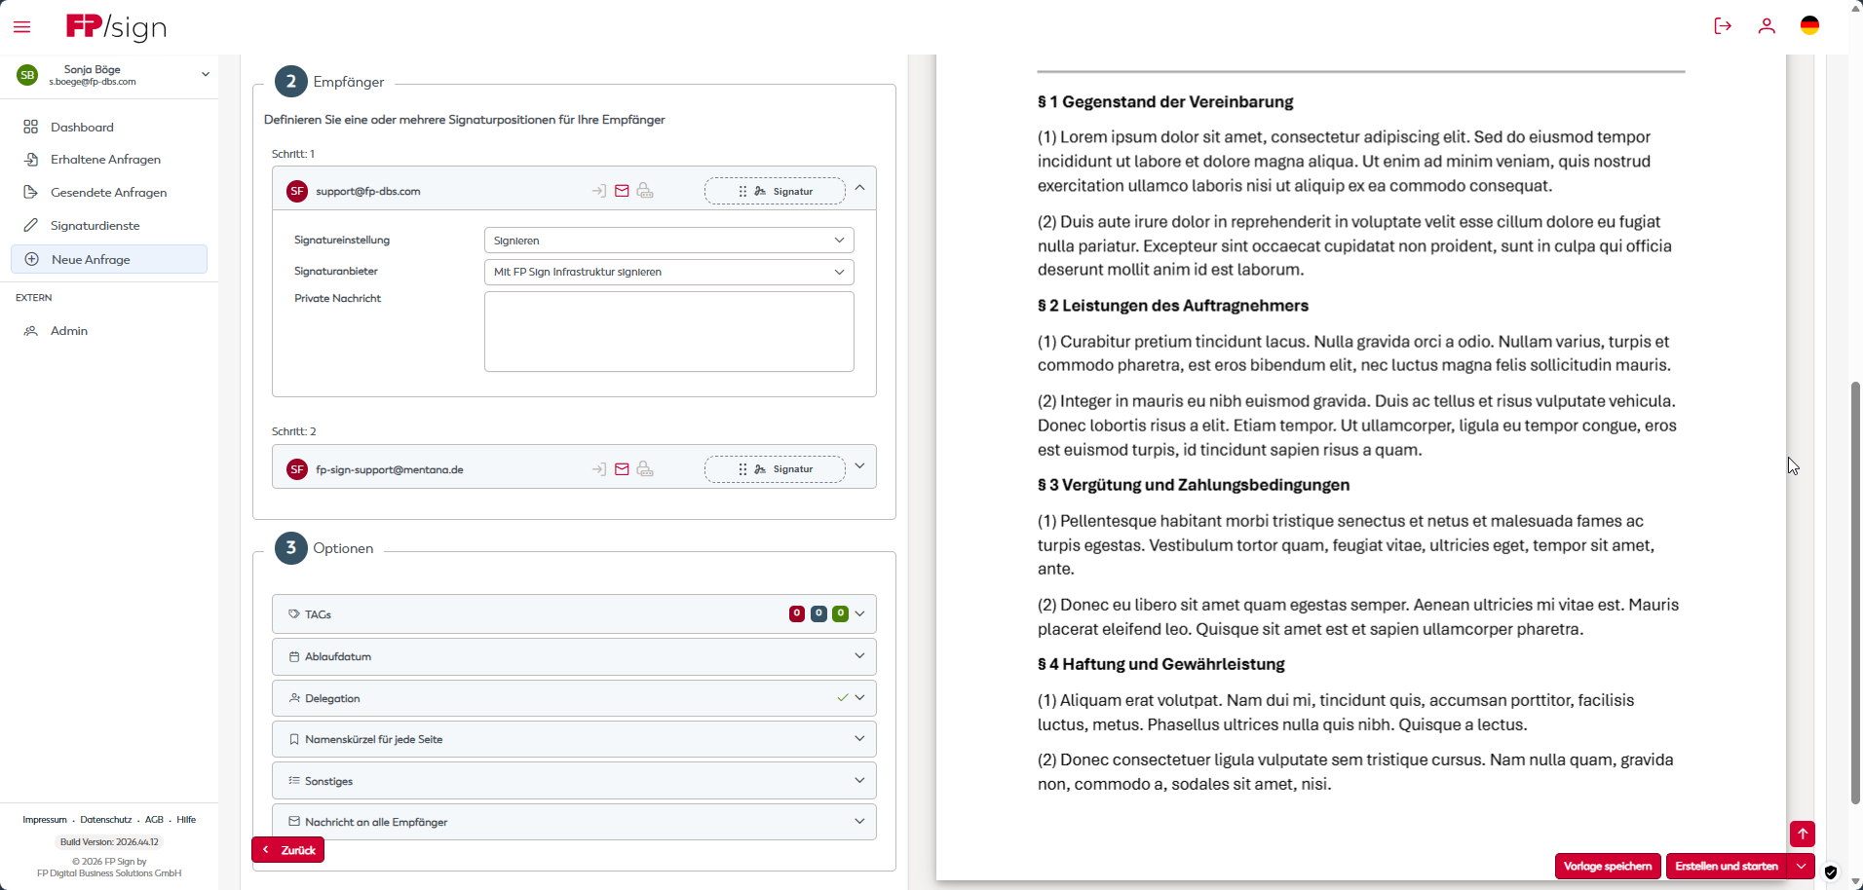Expand the Ablaufdatum option section
Screen dimensions: 1863x890
point(574,656)
